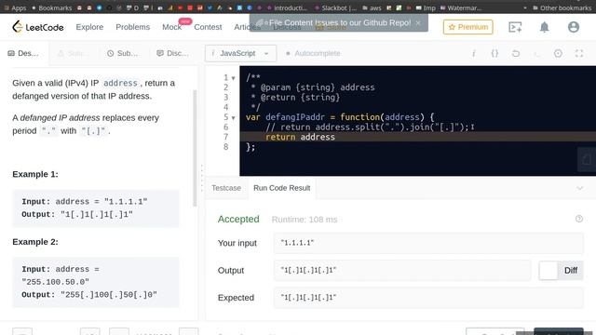Click the Output value field
The height and width of the screenshot is (335, 596).
pos(402,271)
